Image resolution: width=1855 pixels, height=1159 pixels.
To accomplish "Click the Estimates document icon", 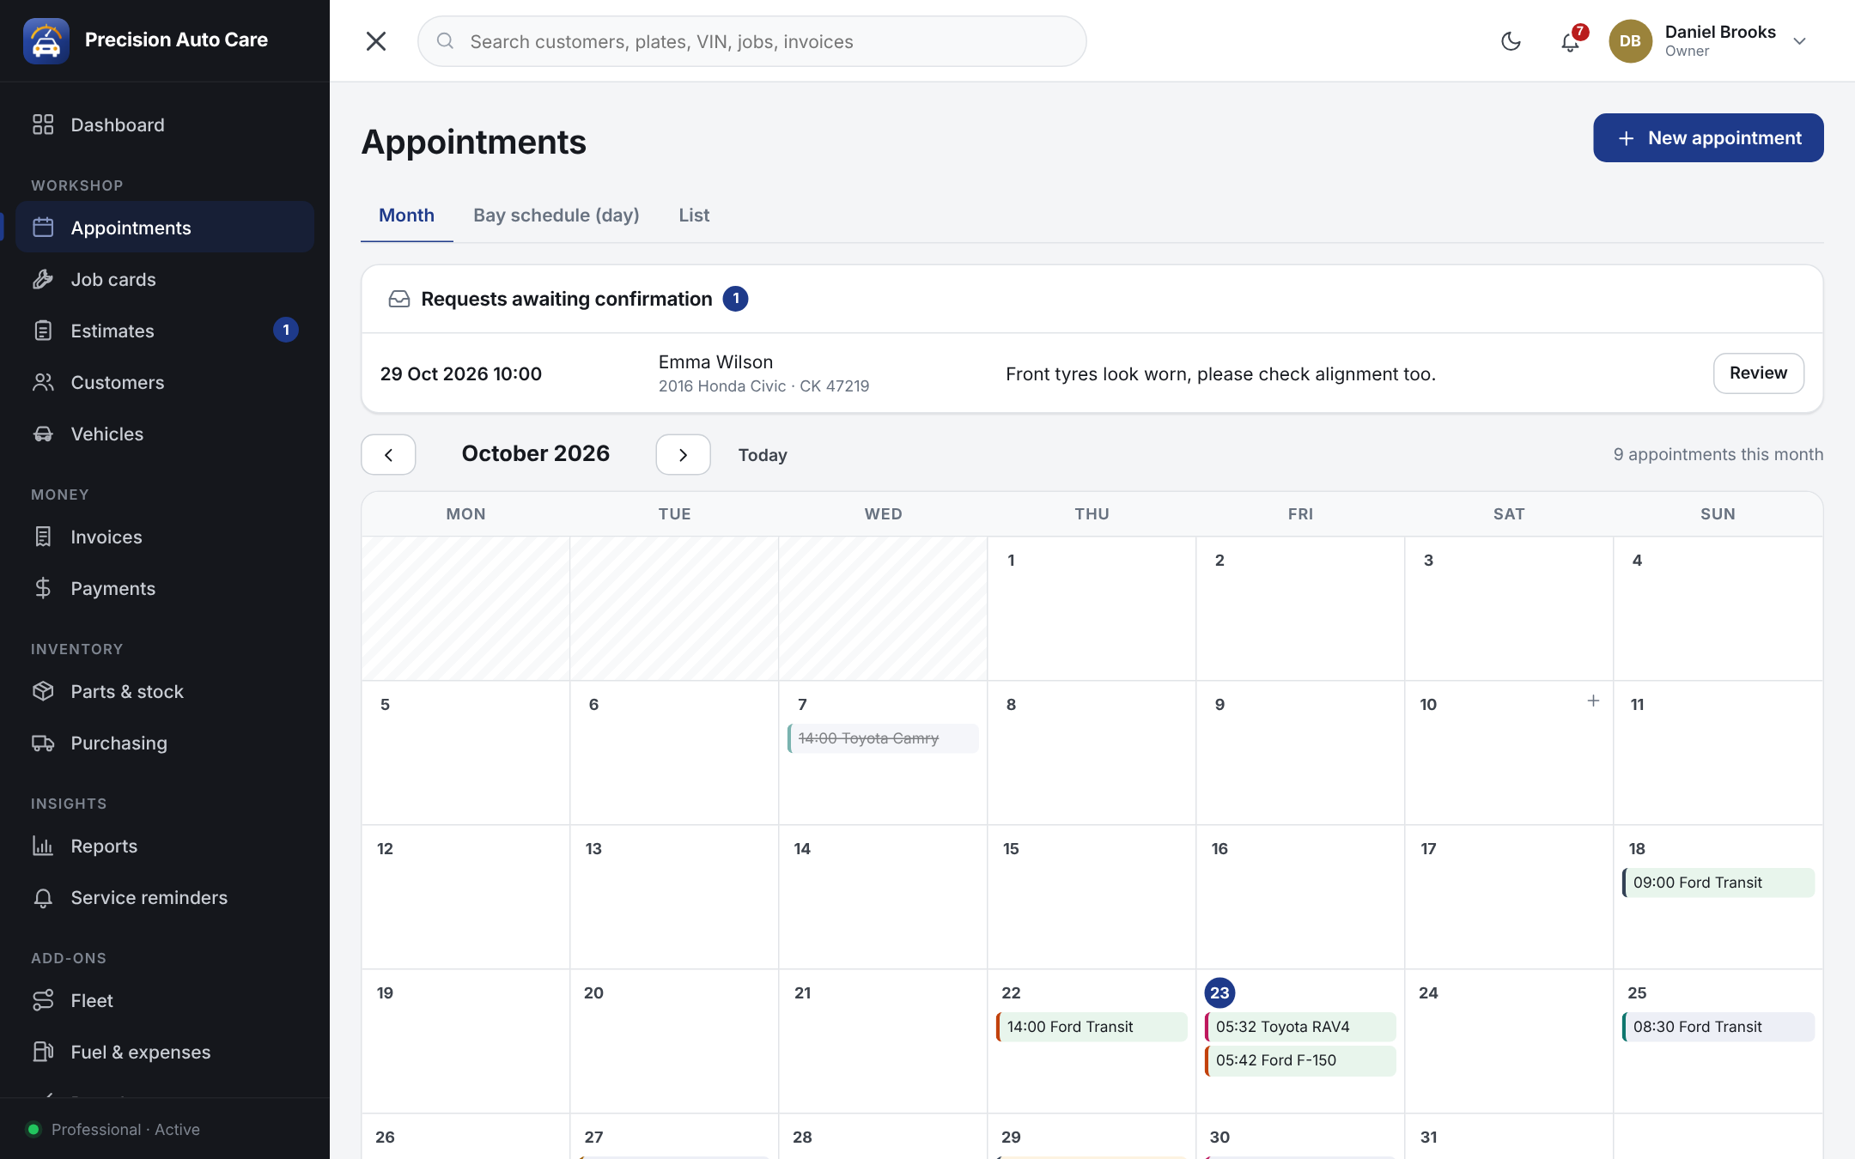I will pyautogui.click(x=43, y=331).
